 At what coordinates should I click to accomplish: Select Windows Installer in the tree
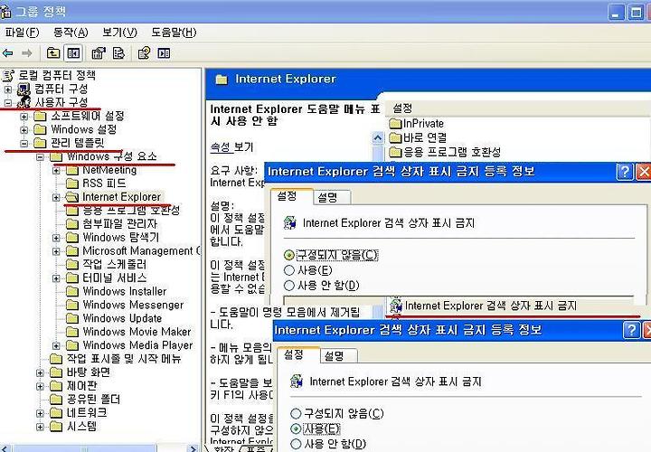point(125,291)
